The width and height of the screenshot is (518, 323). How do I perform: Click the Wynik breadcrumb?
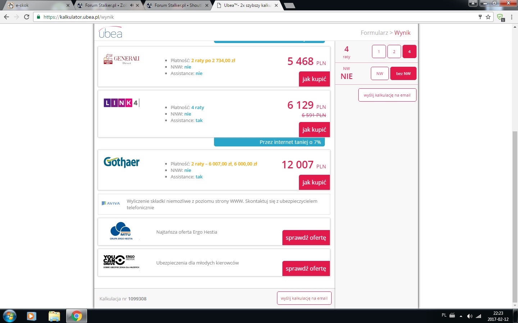(402, 33)
